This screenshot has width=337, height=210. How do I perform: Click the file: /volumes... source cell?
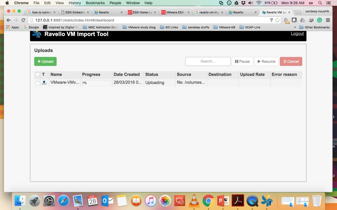pyautogui.click(x=191, y=82)
